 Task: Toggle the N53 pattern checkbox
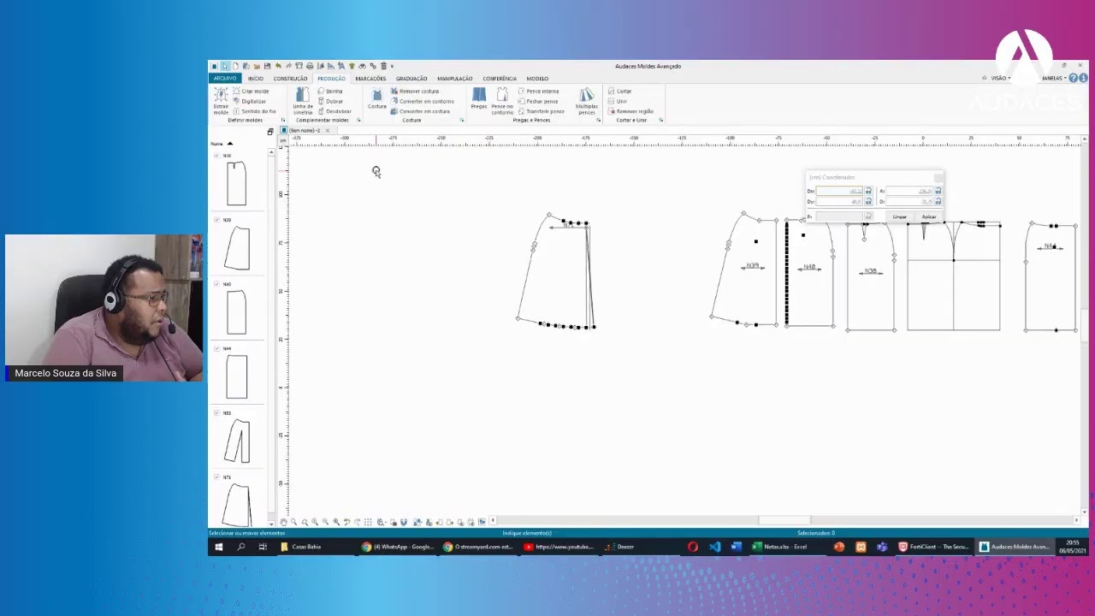pyautogui.click(x=216, y=413)
